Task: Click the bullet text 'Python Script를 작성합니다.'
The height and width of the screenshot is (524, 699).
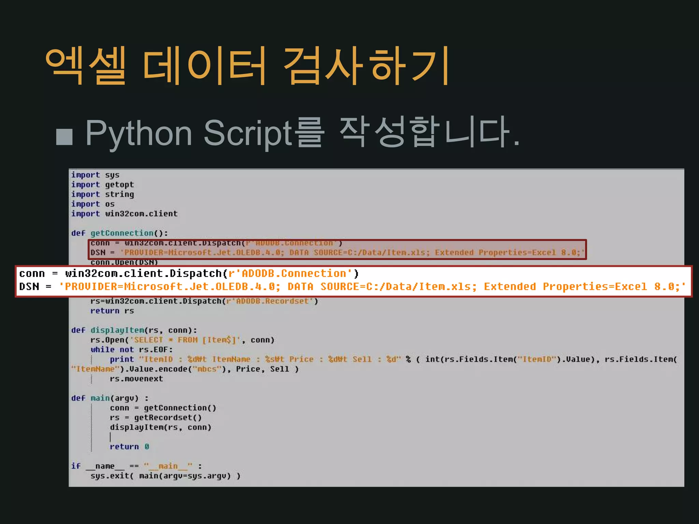Action: [x=302, y=132]
